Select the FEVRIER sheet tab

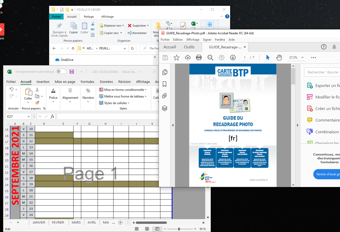(58, 223)
